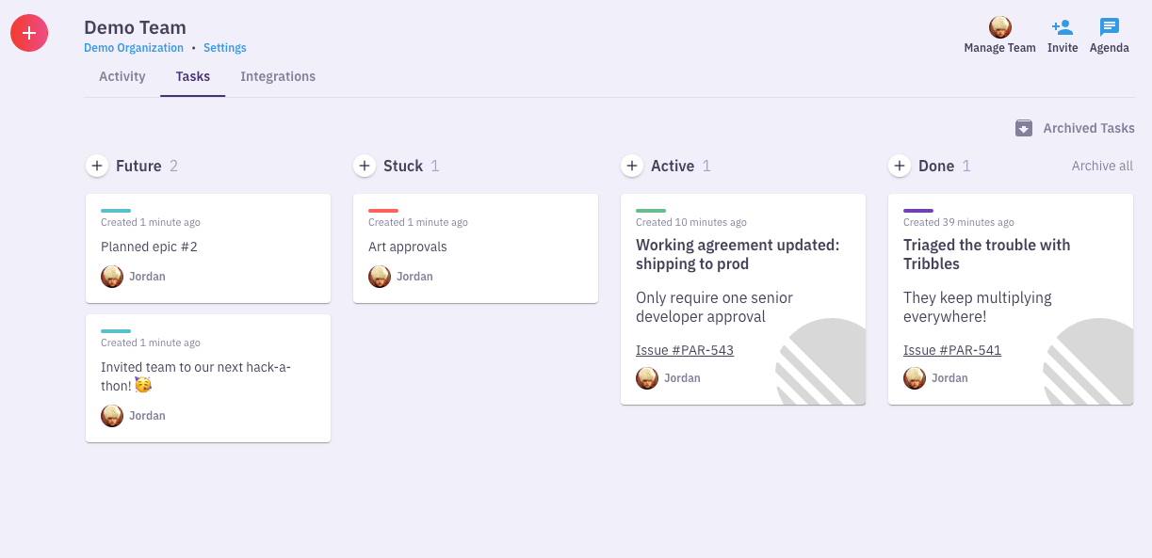Add a task to Done column
Viewport: 1152px width, 558px height.
[900, 166]
